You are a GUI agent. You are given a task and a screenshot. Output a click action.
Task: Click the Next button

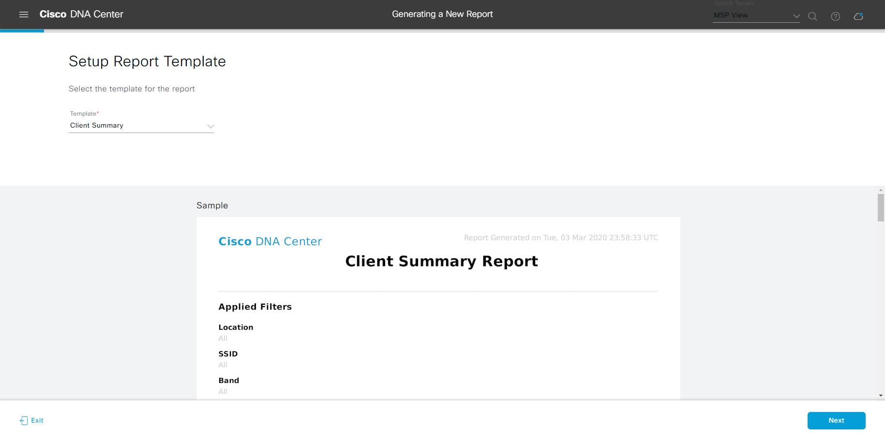coord(836,421)
